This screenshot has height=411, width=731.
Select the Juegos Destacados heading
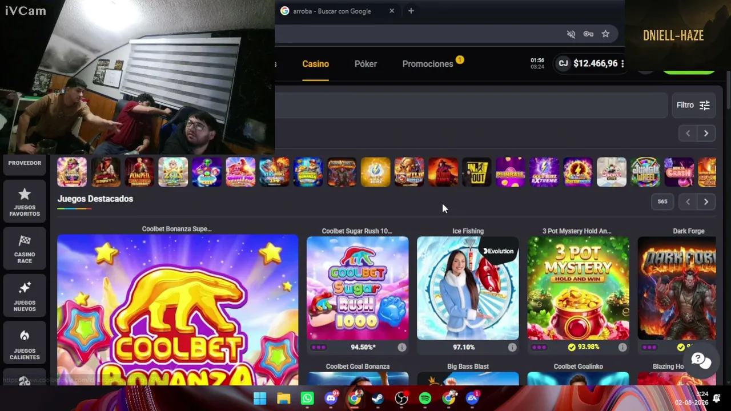(x=95, y=199)
